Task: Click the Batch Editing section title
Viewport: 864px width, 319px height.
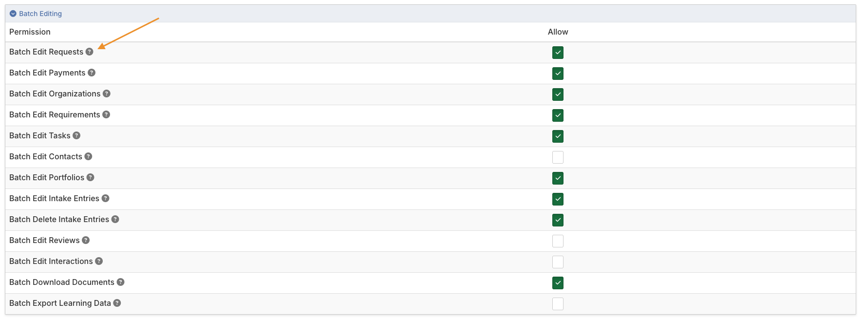Action: [x=40, y=14]
